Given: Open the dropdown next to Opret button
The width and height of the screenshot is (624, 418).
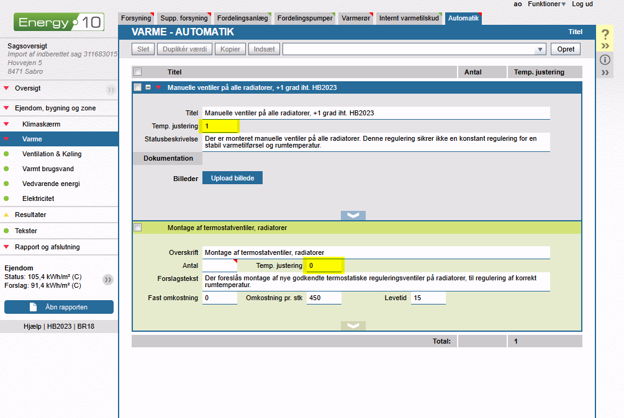Looking at the screenshot, I should [540, 49].
